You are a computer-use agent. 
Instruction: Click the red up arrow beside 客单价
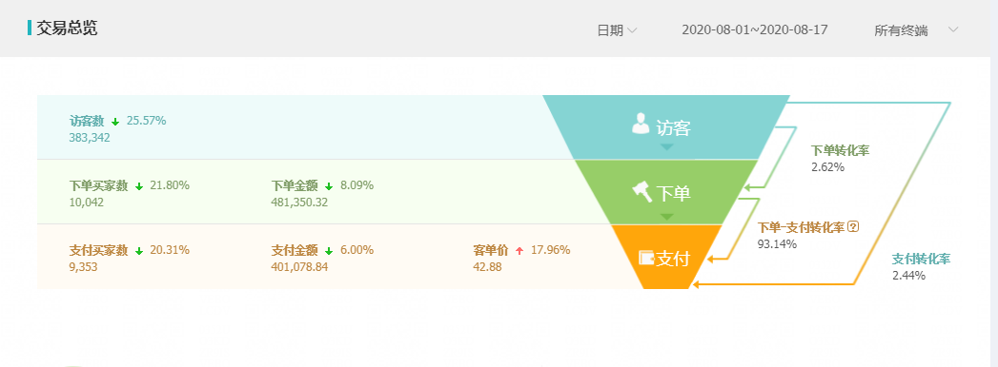tap(519, 251)
